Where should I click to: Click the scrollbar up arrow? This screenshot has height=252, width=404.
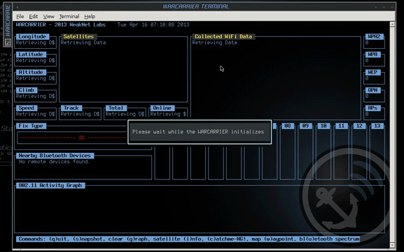point(392,24)
